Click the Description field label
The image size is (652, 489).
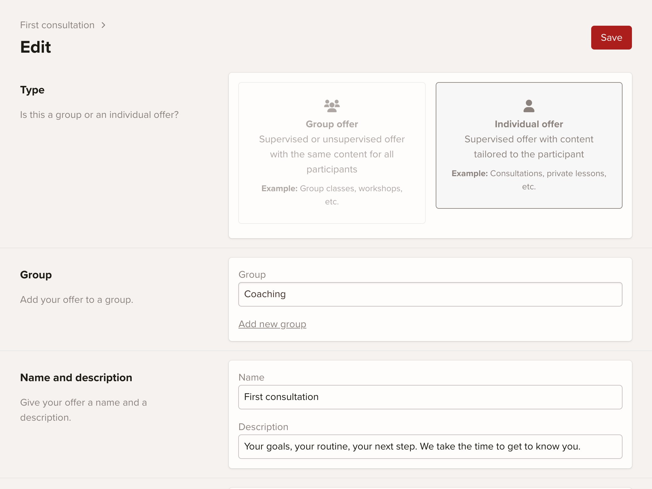click(x=263, y=427)
